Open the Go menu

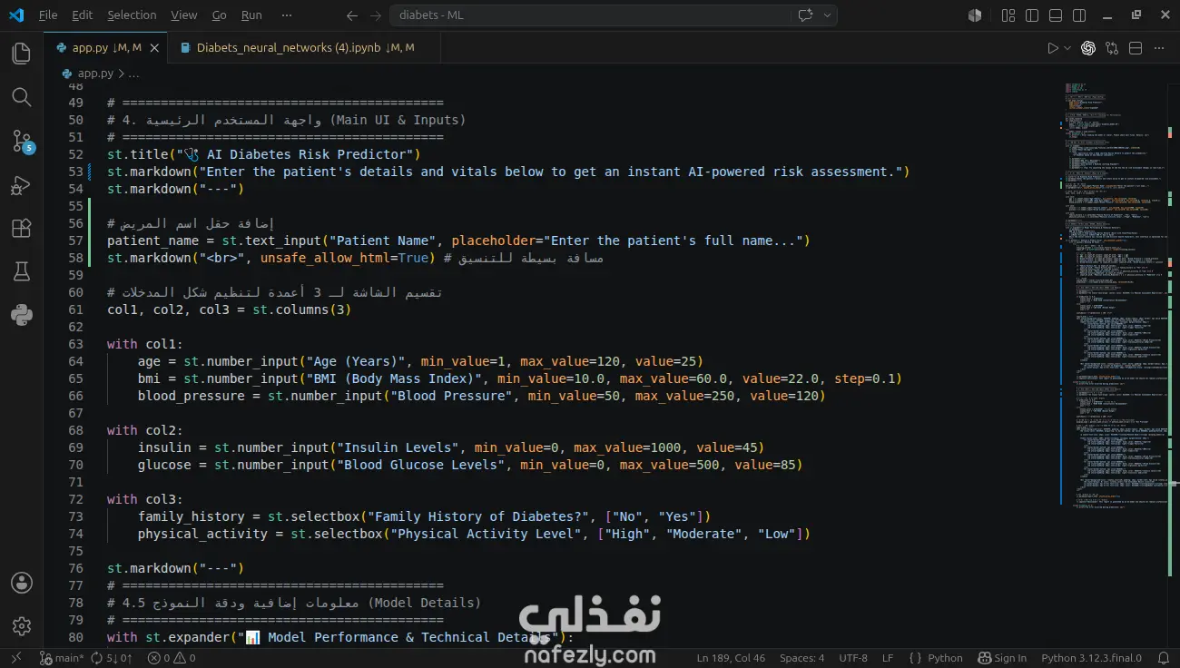point(220,15)
